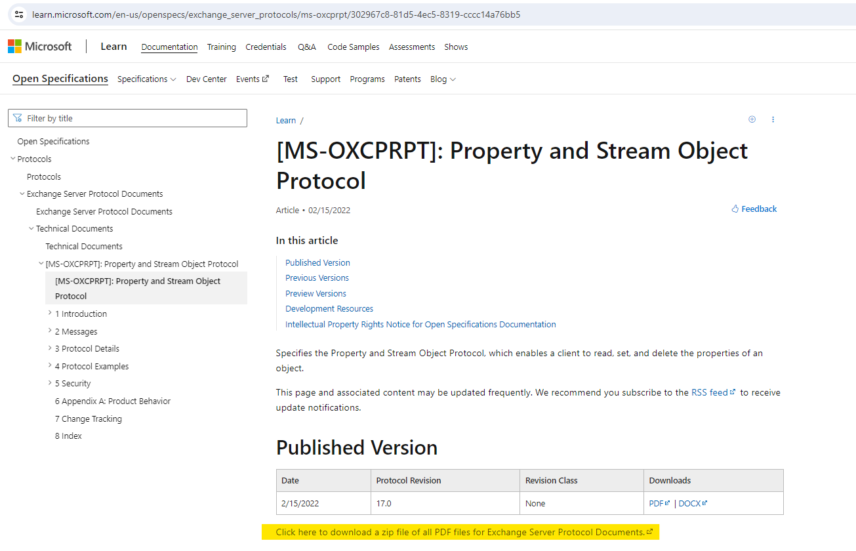Open the Q&A nav item

click(x=307, y=47)
